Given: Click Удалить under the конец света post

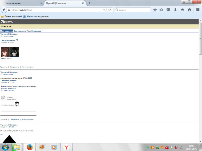Looking at the screenshot, I should (4, 119).
